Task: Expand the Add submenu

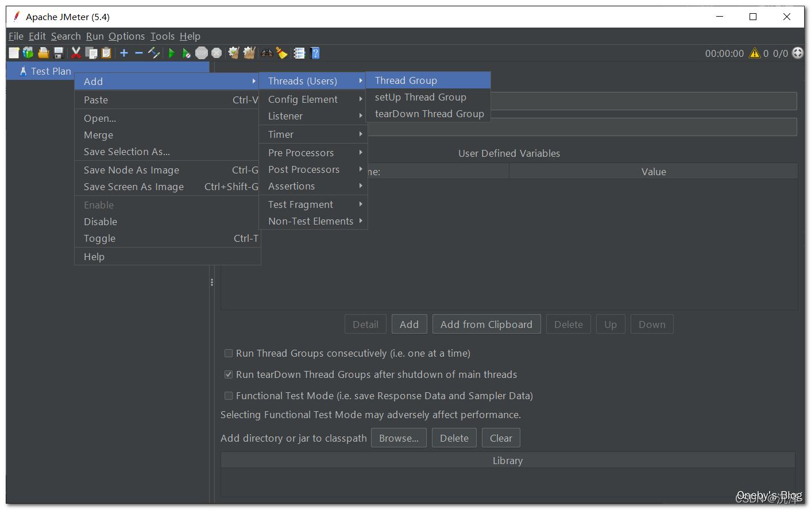Action: tap(168, 82)
